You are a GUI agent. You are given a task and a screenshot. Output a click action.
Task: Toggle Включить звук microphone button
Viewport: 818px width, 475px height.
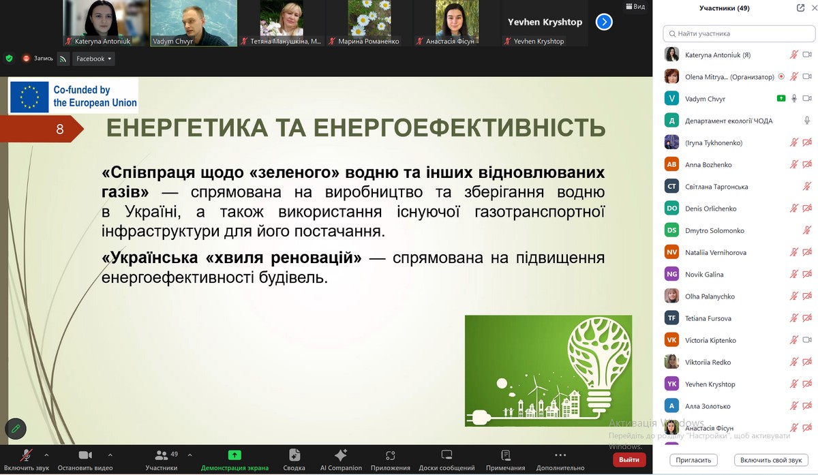(27, 455)
